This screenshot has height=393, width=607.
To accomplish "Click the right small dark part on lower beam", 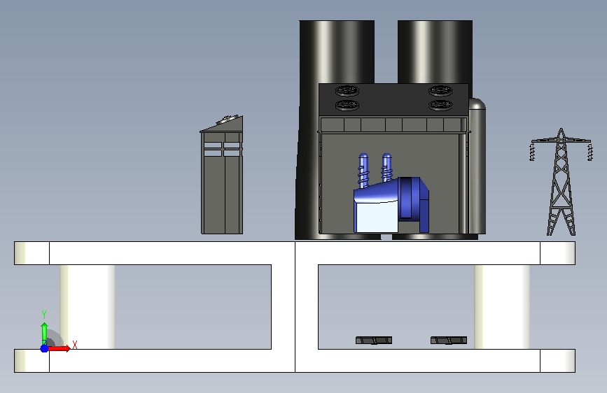I will click(449, 340).
